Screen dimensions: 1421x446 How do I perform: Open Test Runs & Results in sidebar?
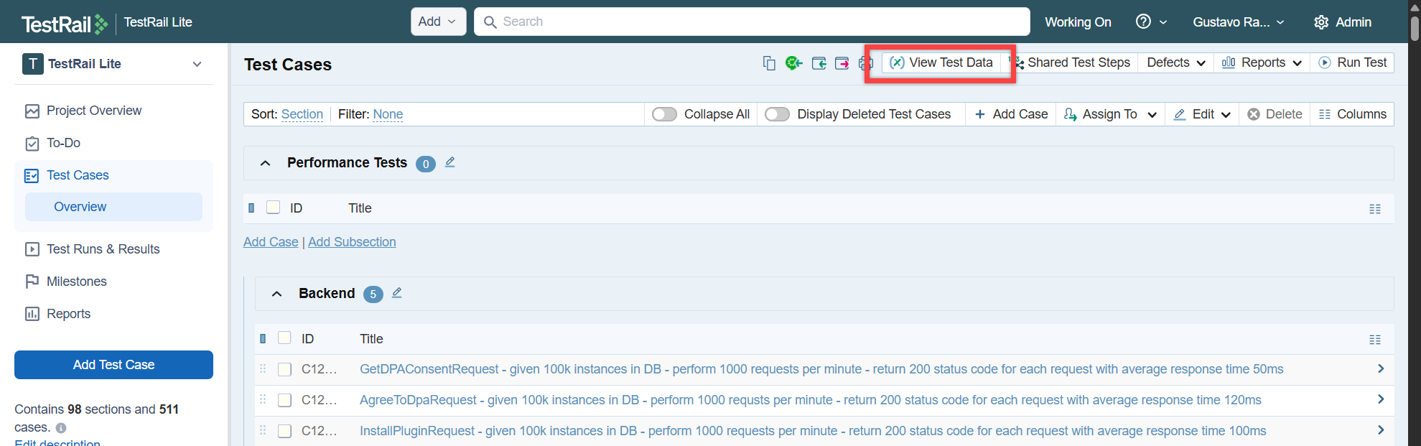[x=103, y=249]
